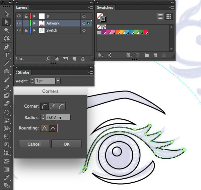The width and height of the screenshot is (201, 190).
Task: Click Delete Selection trash icon in Layers
Action: (83, 59)
